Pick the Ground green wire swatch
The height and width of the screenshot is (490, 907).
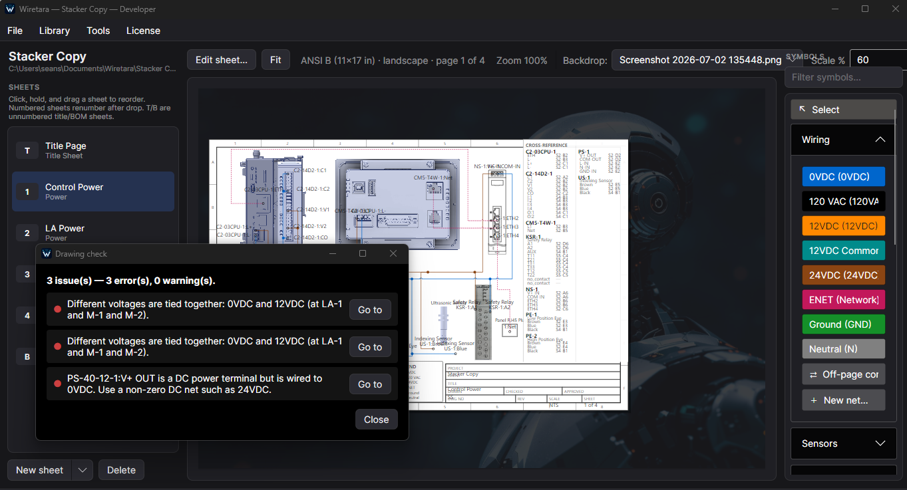(x=844, y=324)
